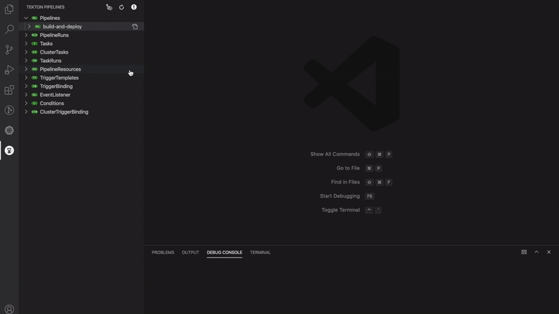The image size is (559, 314).
Task: Open the Git history clock icon view
Action: (9, 110)
